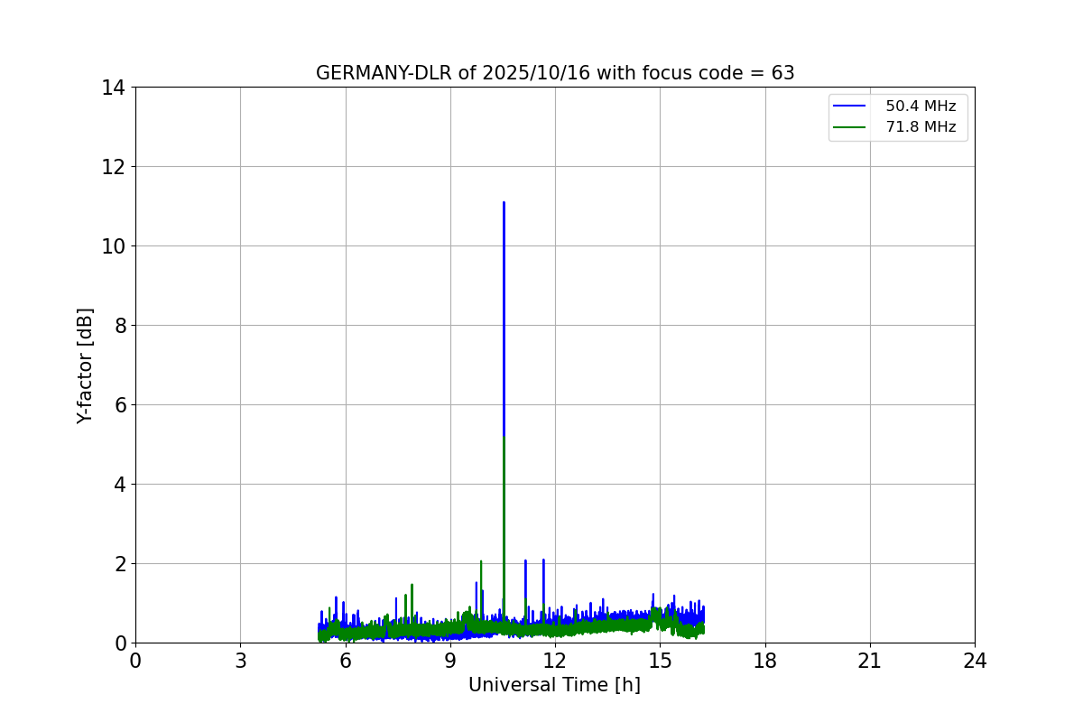
Task: Click the x-axis tick label '6'
Action: (x=345, y=661)
